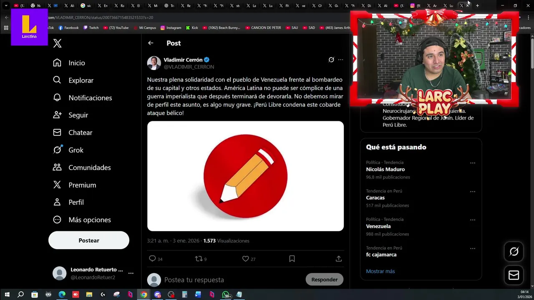Open File Explorer from taskbar
Image resolution: width=534 pixels, height=300 pixels.
(89, 295)
